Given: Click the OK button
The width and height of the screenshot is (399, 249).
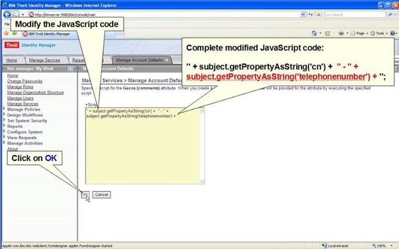Looking at the screenshot, I should pyautogui.click(x=85, y=195).
